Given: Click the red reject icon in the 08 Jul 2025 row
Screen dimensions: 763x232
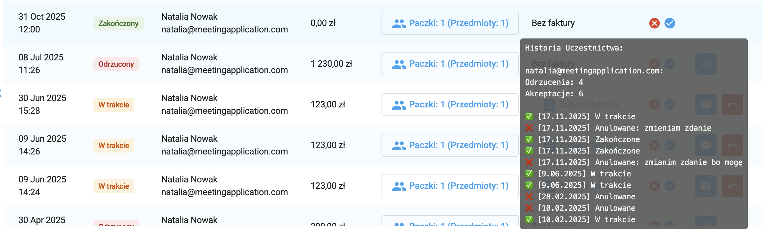Looking at the screenshot, I should (x=654, y=64).
